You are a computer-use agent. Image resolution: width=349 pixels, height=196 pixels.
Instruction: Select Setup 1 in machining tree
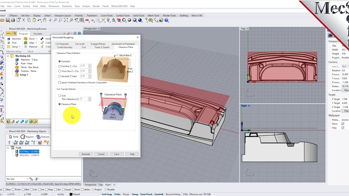coord(24,75)
